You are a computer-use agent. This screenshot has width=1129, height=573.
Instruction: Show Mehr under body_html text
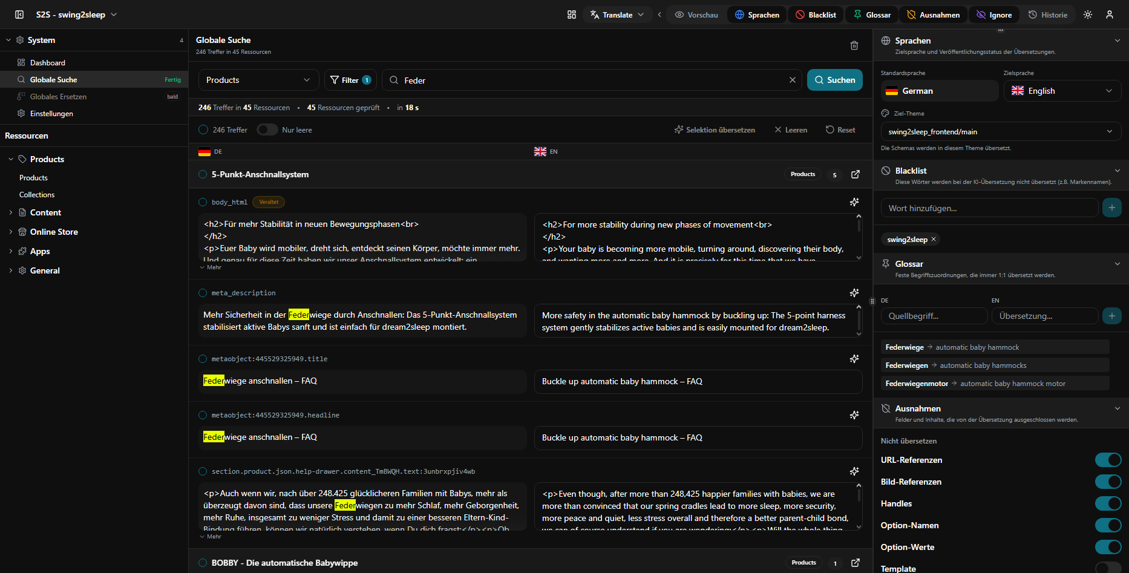pyautogui.click(x=211, y=267)
